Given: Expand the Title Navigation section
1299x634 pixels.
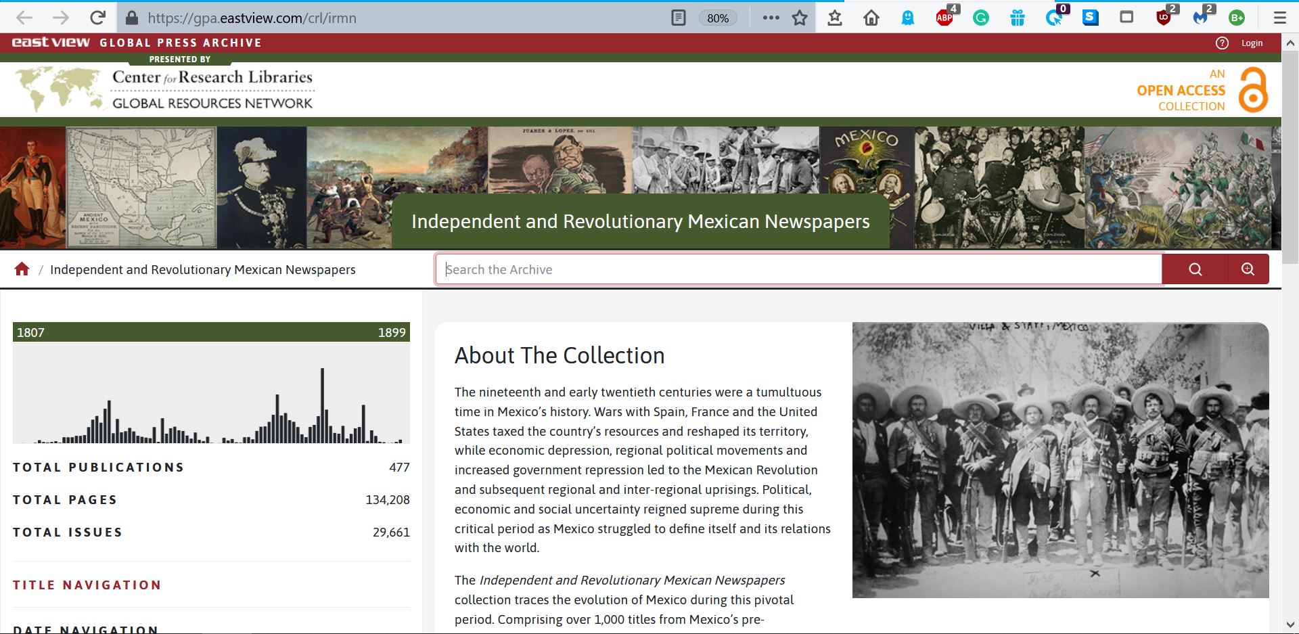Looking at the screenshot, I should (x=87, y=585).
